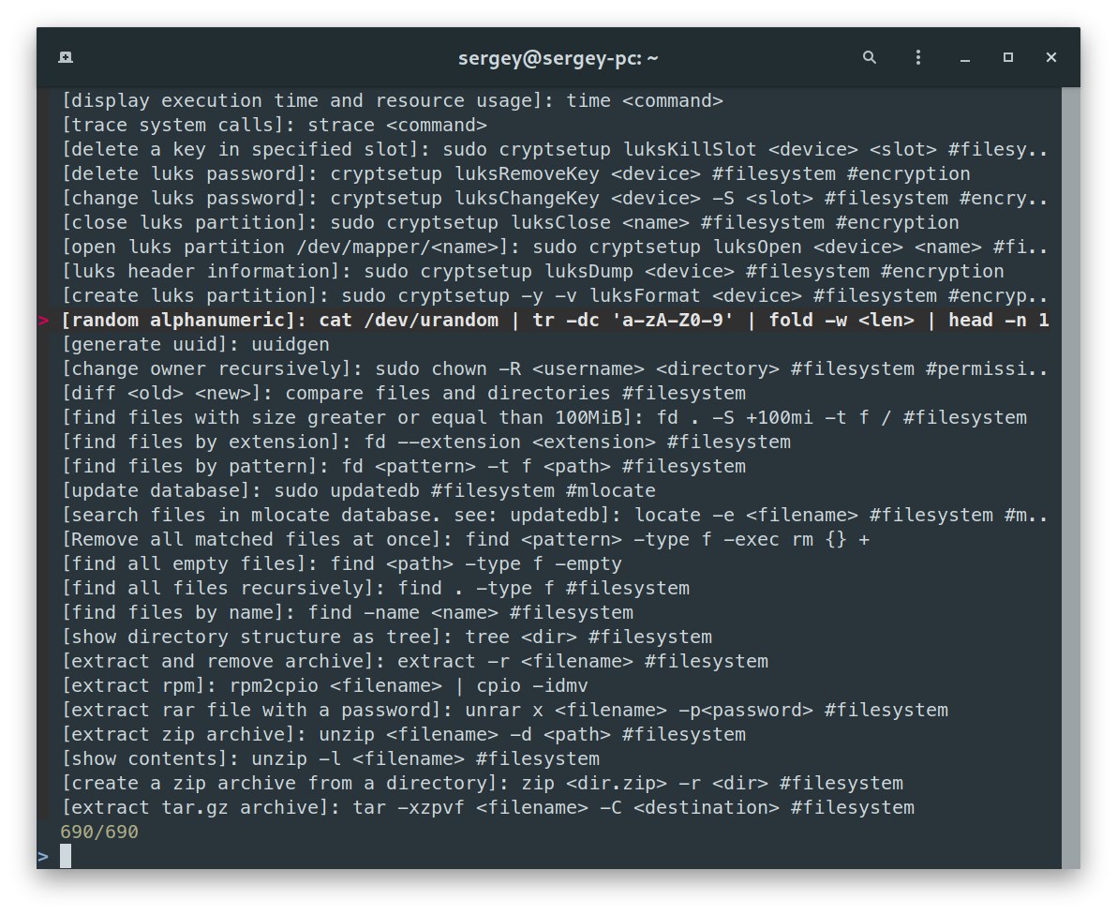1117x915 pixels.
Task: Click the prompt input line at bottom
Action: coord(548,856)
